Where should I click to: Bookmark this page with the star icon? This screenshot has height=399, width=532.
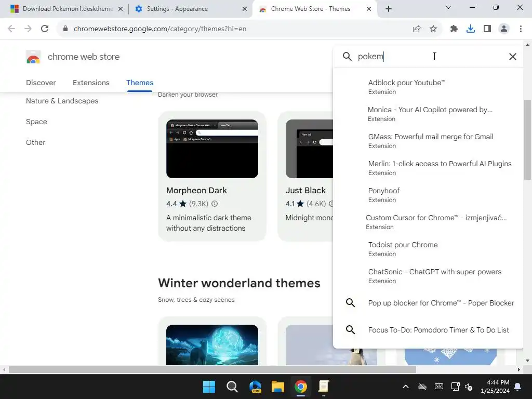click(x=433, y=29)
